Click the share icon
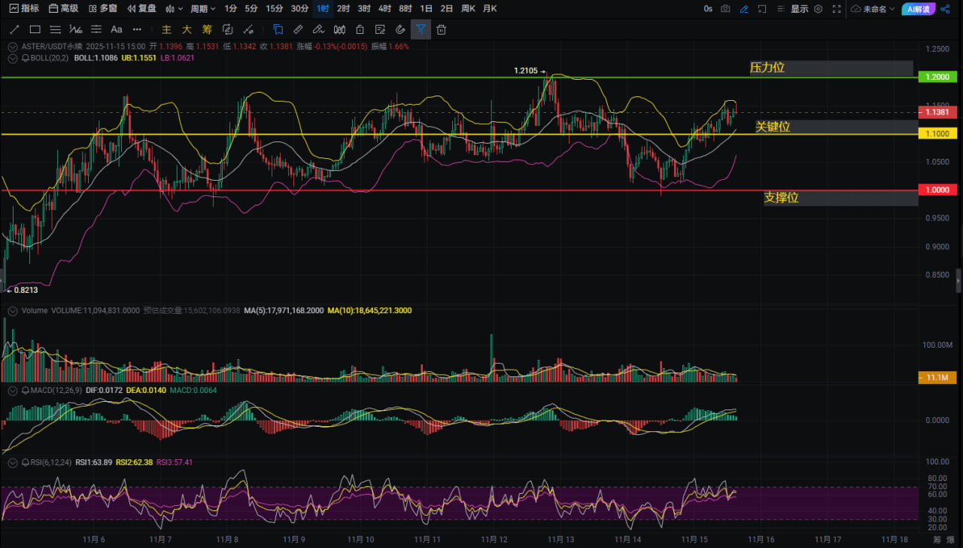Image resolution: width=963 pixels, height=548 pixels. tap(946, 9)
